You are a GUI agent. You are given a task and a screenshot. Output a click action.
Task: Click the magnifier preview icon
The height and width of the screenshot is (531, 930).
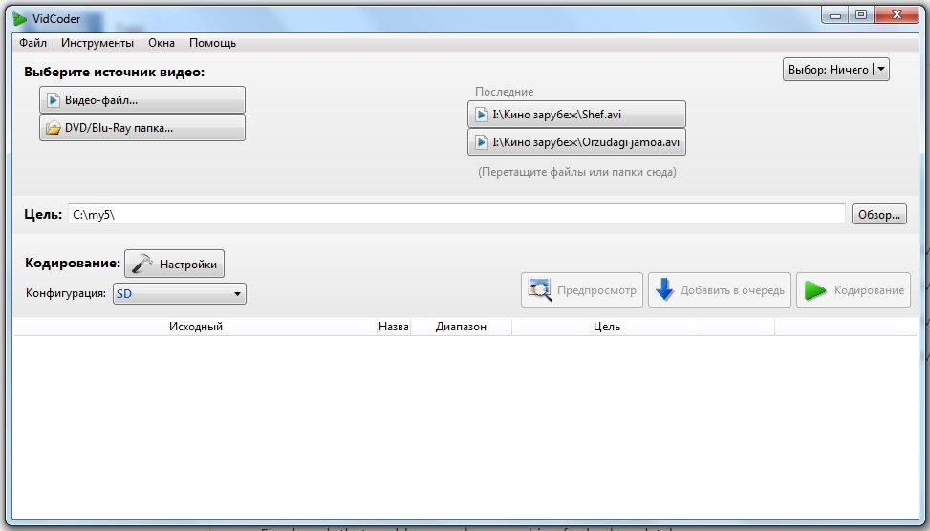point(540,289)
